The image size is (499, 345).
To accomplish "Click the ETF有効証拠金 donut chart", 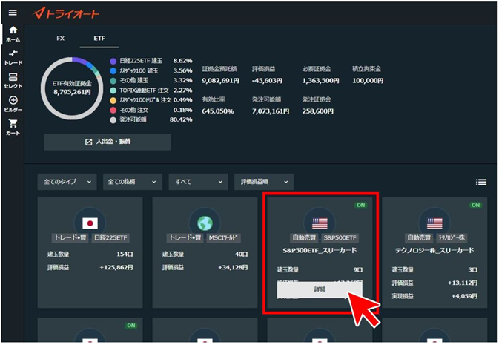I will 72,88.
